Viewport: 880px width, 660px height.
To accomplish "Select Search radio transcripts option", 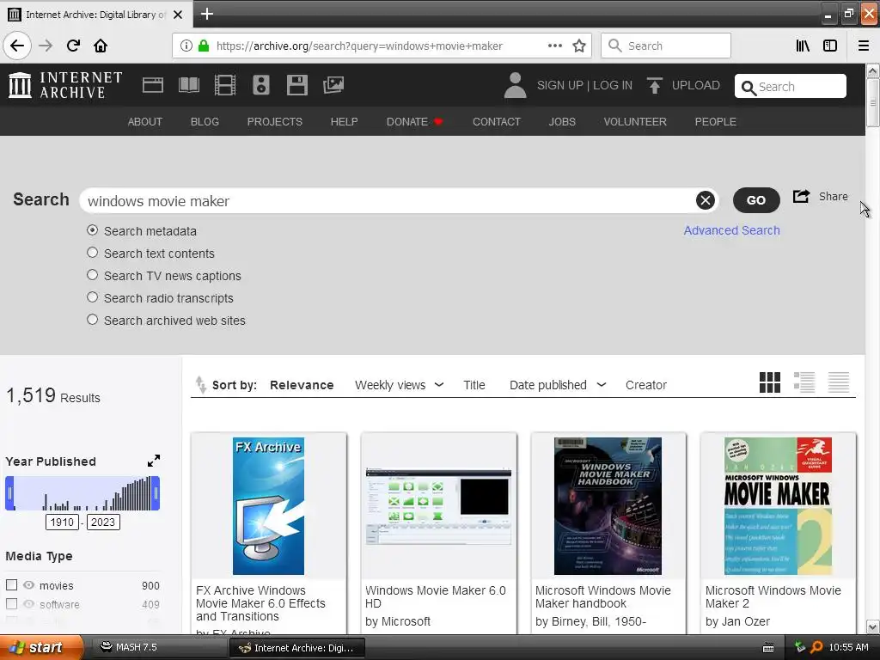I will pos(93,297).
